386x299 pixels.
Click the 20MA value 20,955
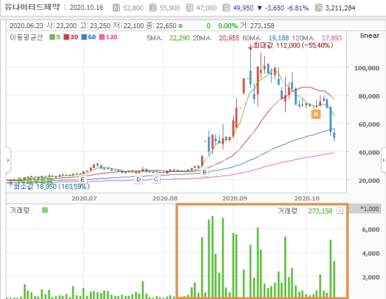pyautogui.click(x=229, y=38)
